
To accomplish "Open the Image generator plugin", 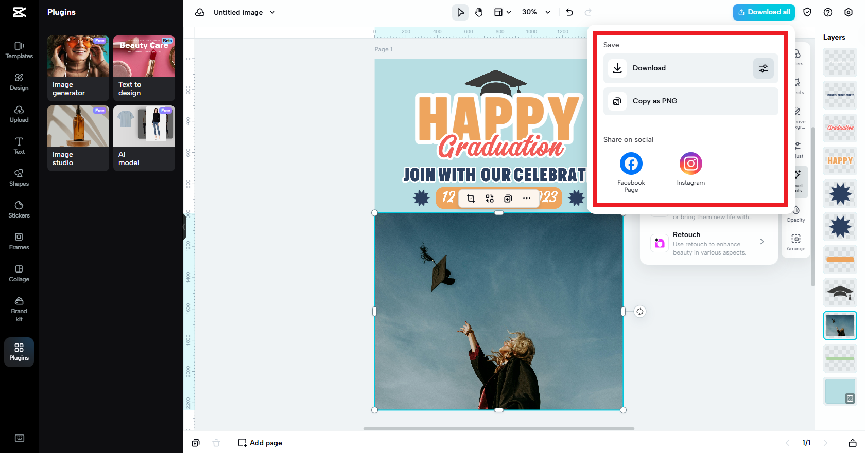I will [78, 68].
